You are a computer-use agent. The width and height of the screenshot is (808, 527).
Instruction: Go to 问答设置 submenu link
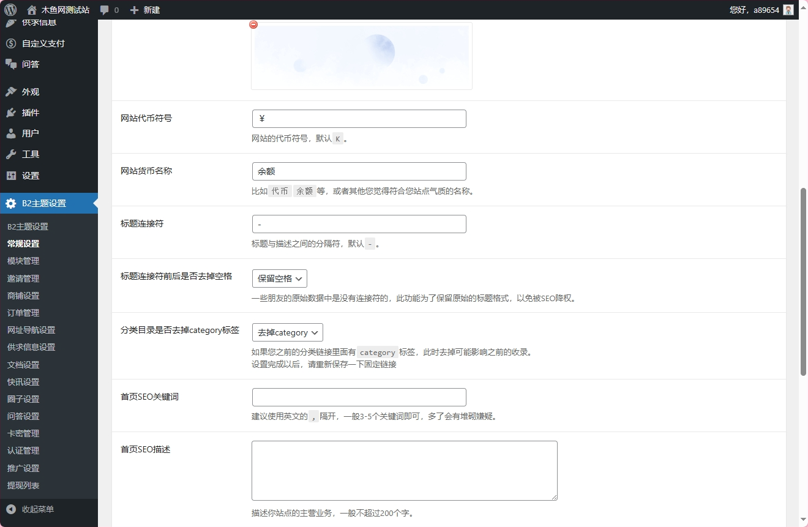[23, 416]
